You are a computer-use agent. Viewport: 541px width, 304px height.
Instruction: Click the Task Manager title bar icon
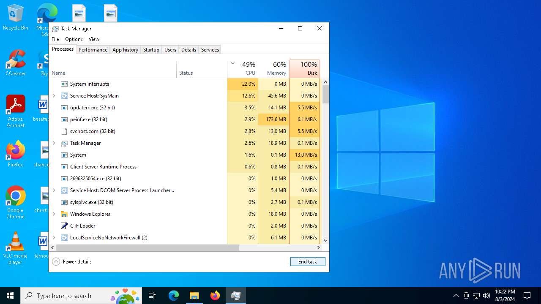pos(55,29)
